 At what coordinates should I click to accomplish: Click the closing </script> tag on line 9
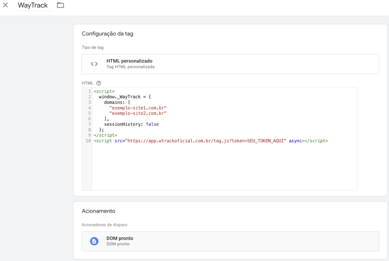tap(106, 135)
